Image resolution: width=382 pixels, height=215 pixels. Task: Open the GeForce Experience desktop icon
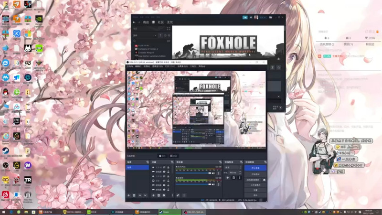(x=39, y=20)
